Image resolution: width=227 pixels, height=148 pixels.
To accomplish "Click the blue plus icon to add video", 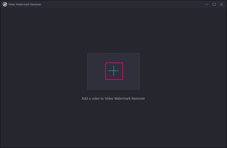I will (114, 71).
